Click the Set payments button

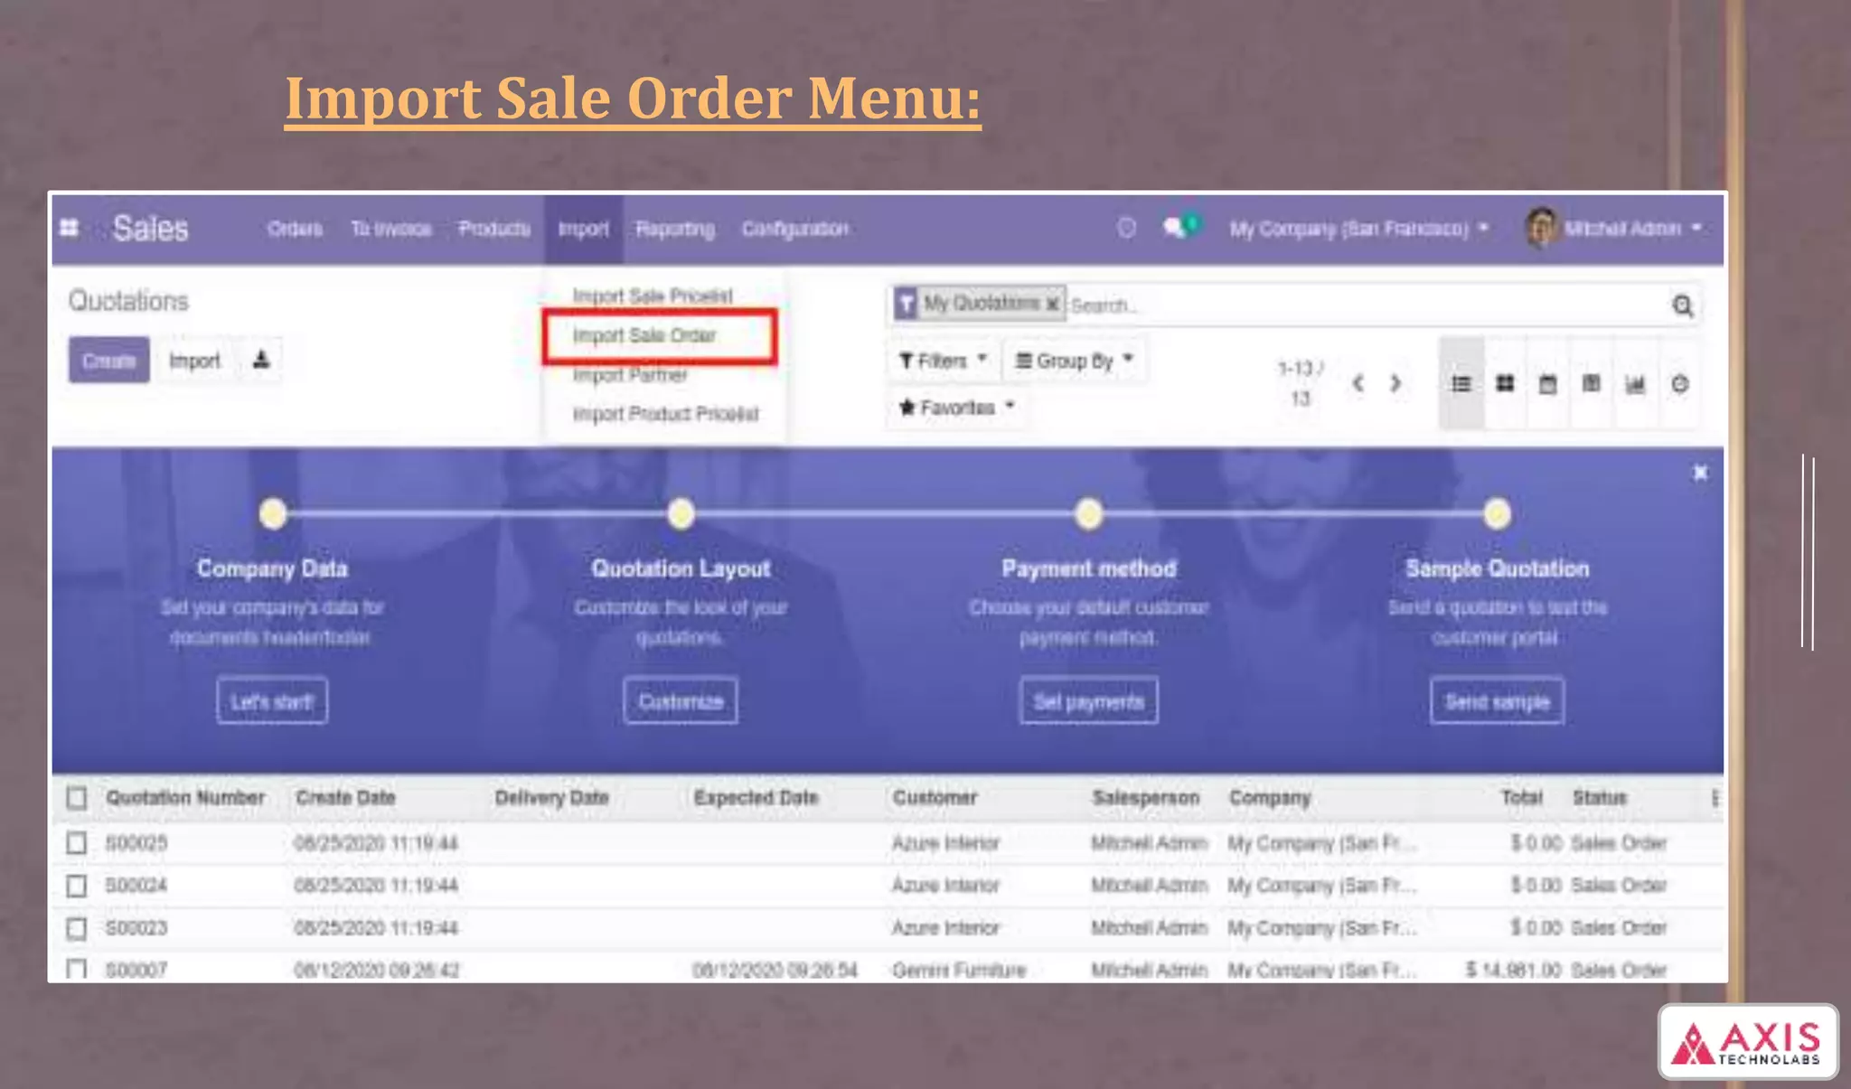tap(1088, 701)
